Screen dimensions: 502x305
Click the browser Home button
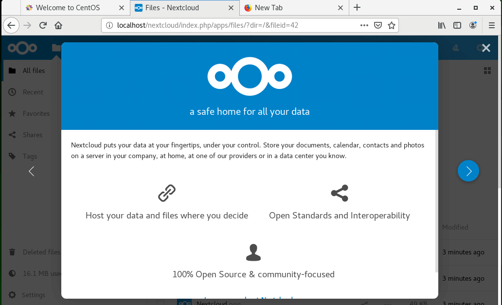pos(58,25)
